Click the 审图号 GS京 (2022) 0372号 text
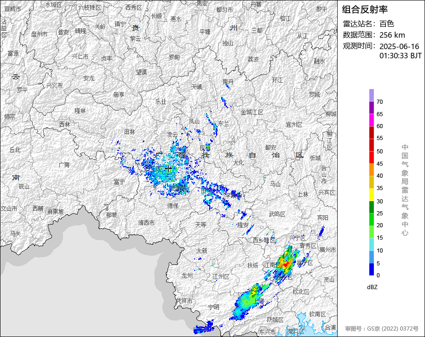Viewport: 425px width, 337px height. 382,329
